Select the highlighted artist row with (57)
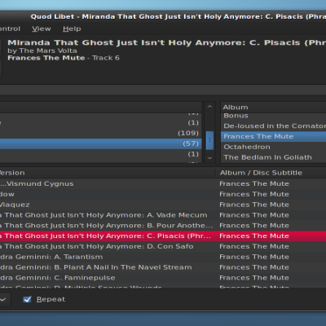 coord(100,143)
